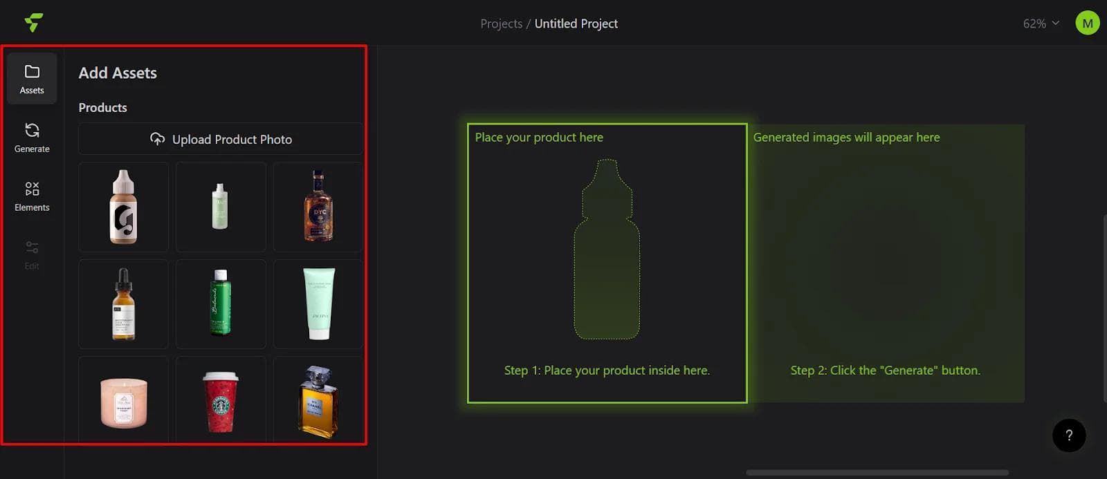Open the Elements panel in sidebar

32,196
